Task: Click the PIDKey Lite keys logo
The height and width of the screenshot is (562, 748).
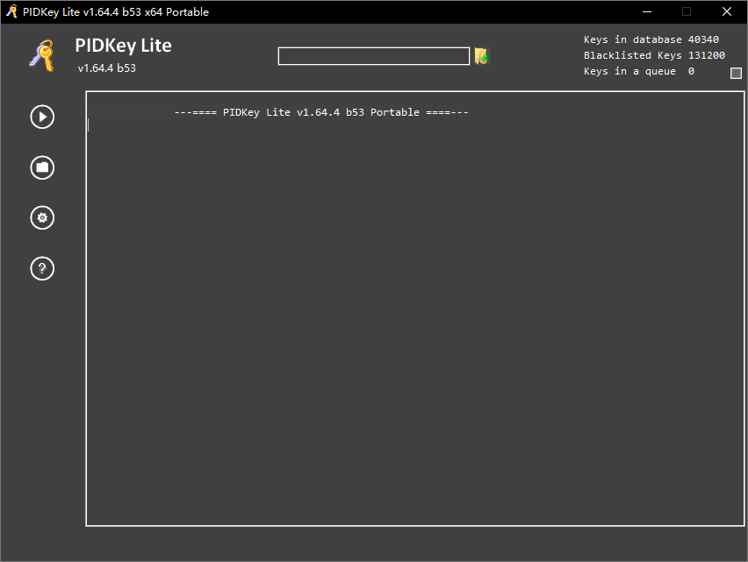Action: tap(41, 55)
